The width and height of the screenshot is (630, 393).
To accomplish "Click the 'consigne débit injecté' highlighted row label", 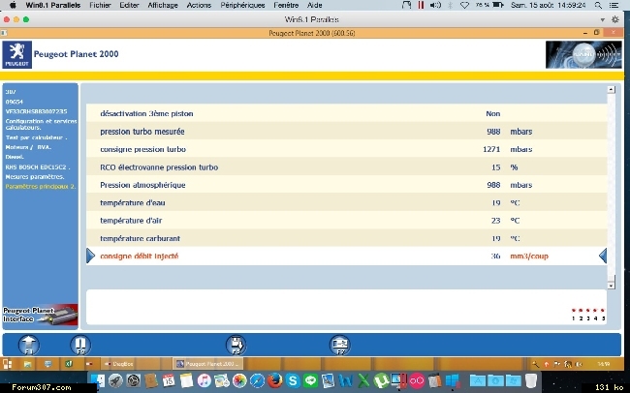I will [139, 257].
